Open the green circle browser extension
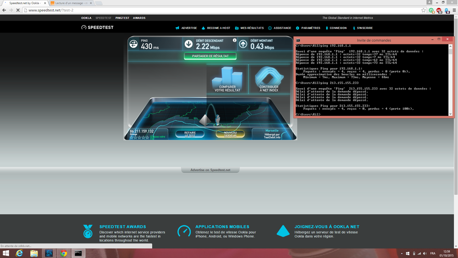The width and height of the screenshot is (458, 258). 431,10
